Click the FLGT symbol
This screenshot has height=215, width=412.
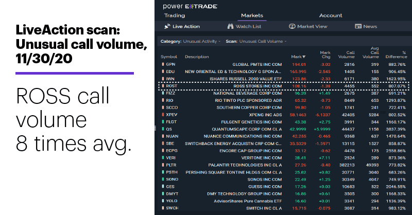click(171, 122)
